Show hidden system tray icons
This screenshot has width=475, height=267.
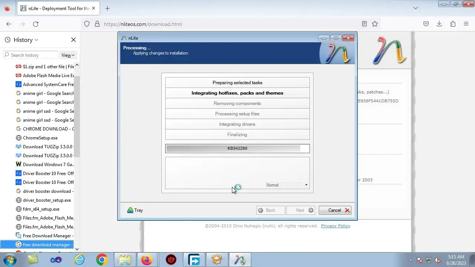tap(410, 260)
